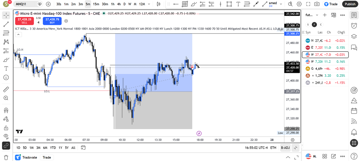359x161 pixels.
Task: Select the text tool in favorites toolbar
Action: click(238, 4)
